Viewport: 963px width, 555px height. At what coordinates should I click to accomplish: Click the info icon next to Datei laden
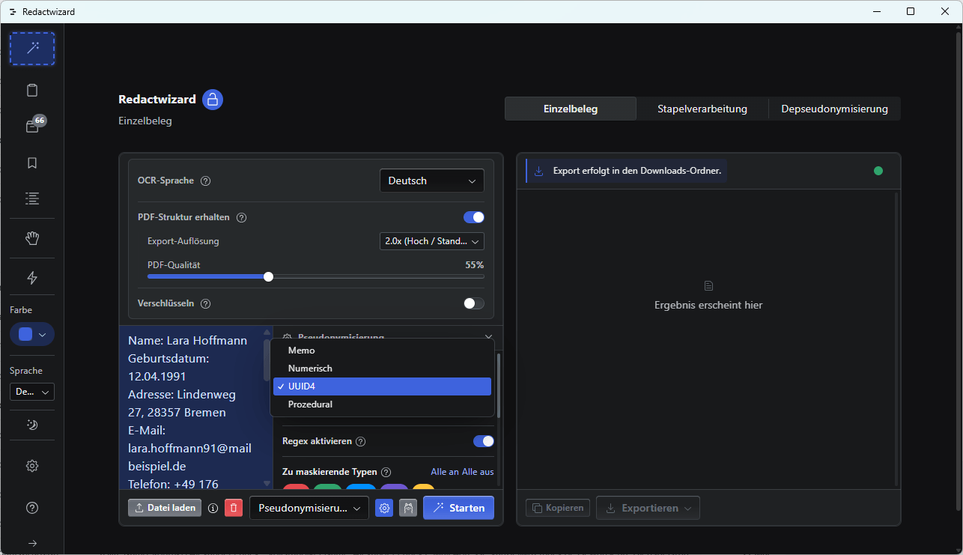(x=213, y=508)
